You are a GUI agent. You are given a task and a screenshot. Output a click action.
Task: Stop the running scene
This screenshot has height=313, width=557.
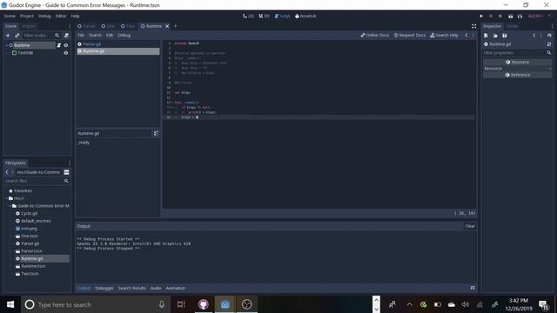tap(500, 16)
